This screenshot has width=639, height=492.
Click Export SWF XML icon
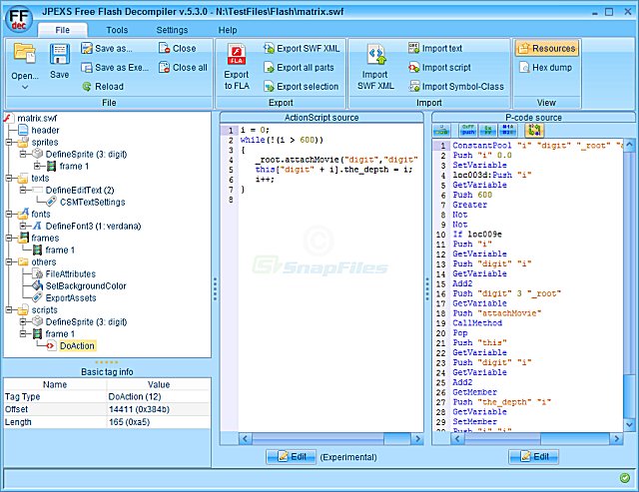pyautogui.click(x=269, y=49)
